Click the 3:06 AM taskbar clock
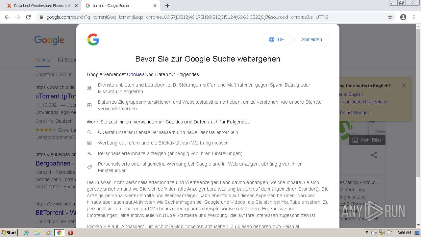The image size is (421, 237). pos(404,233)
